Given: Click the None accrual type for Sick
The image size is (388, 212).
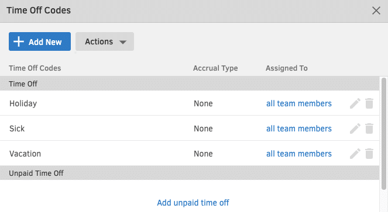Looking at the screenshot, I should [x=203, y=128].
